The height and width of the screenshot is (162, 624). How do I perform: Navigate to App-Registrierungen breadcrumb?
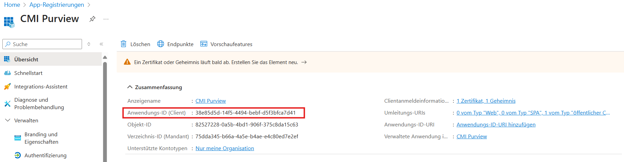[x=56, y=5]
